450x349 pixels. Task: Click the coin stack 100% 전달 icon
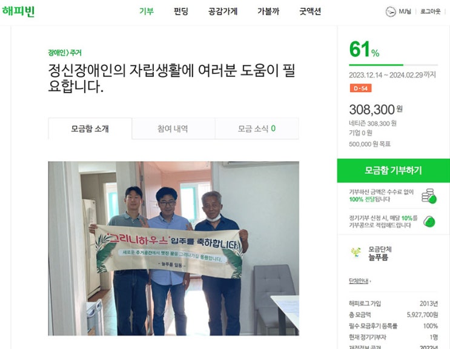429,196
